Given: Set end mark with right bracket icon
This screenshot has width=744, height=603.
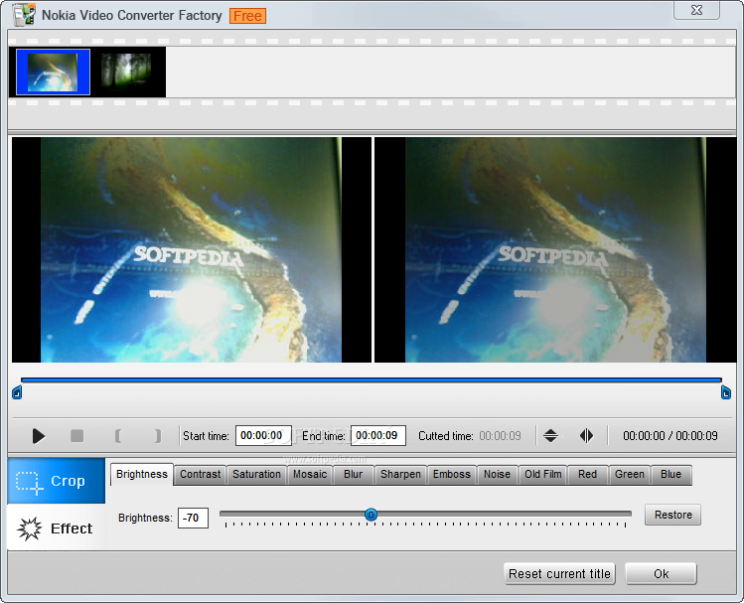Looking at the screenshot, I should tap(158, 435).
